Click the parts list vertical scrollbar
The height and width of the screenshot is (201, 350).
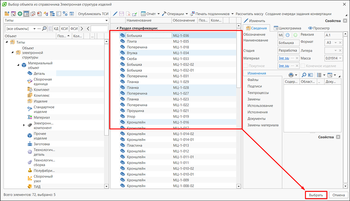pos(239,106)
